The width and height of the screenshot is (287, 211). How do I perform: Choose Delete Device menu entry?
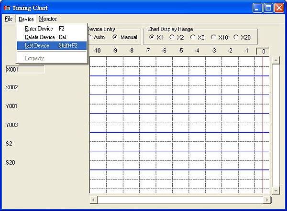(x=52, y=37)
